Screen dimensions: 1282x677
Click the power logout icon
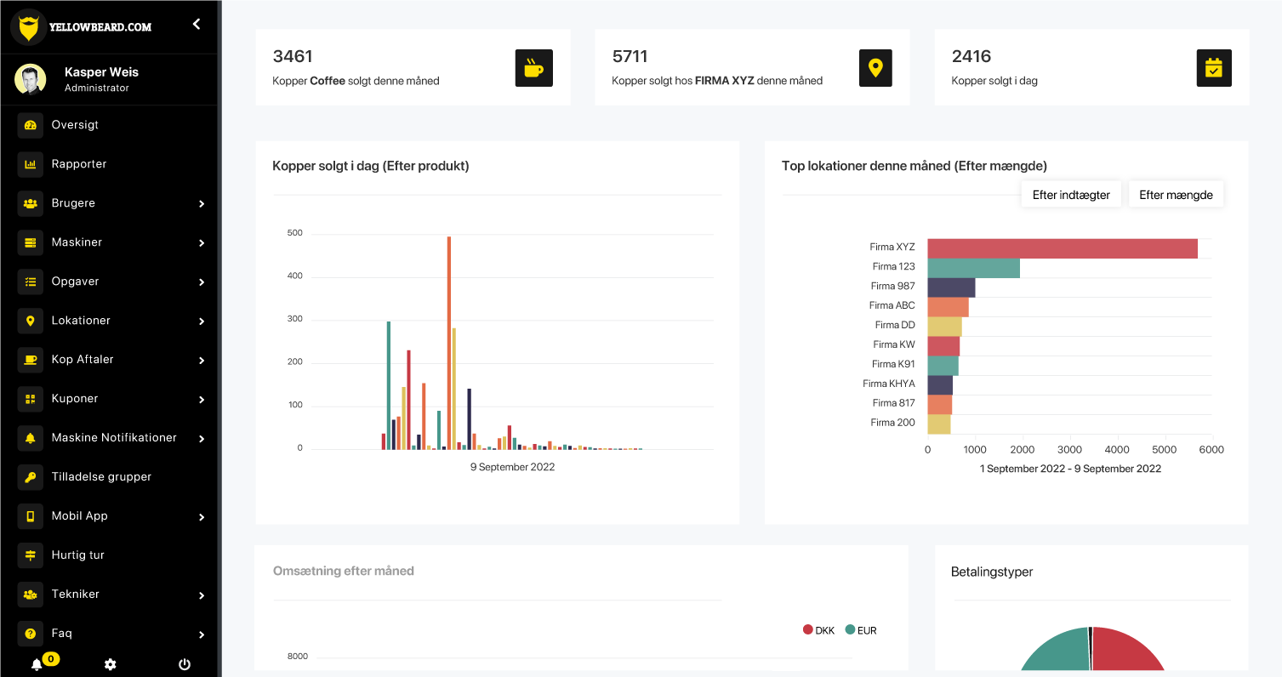tap(185, 665)
